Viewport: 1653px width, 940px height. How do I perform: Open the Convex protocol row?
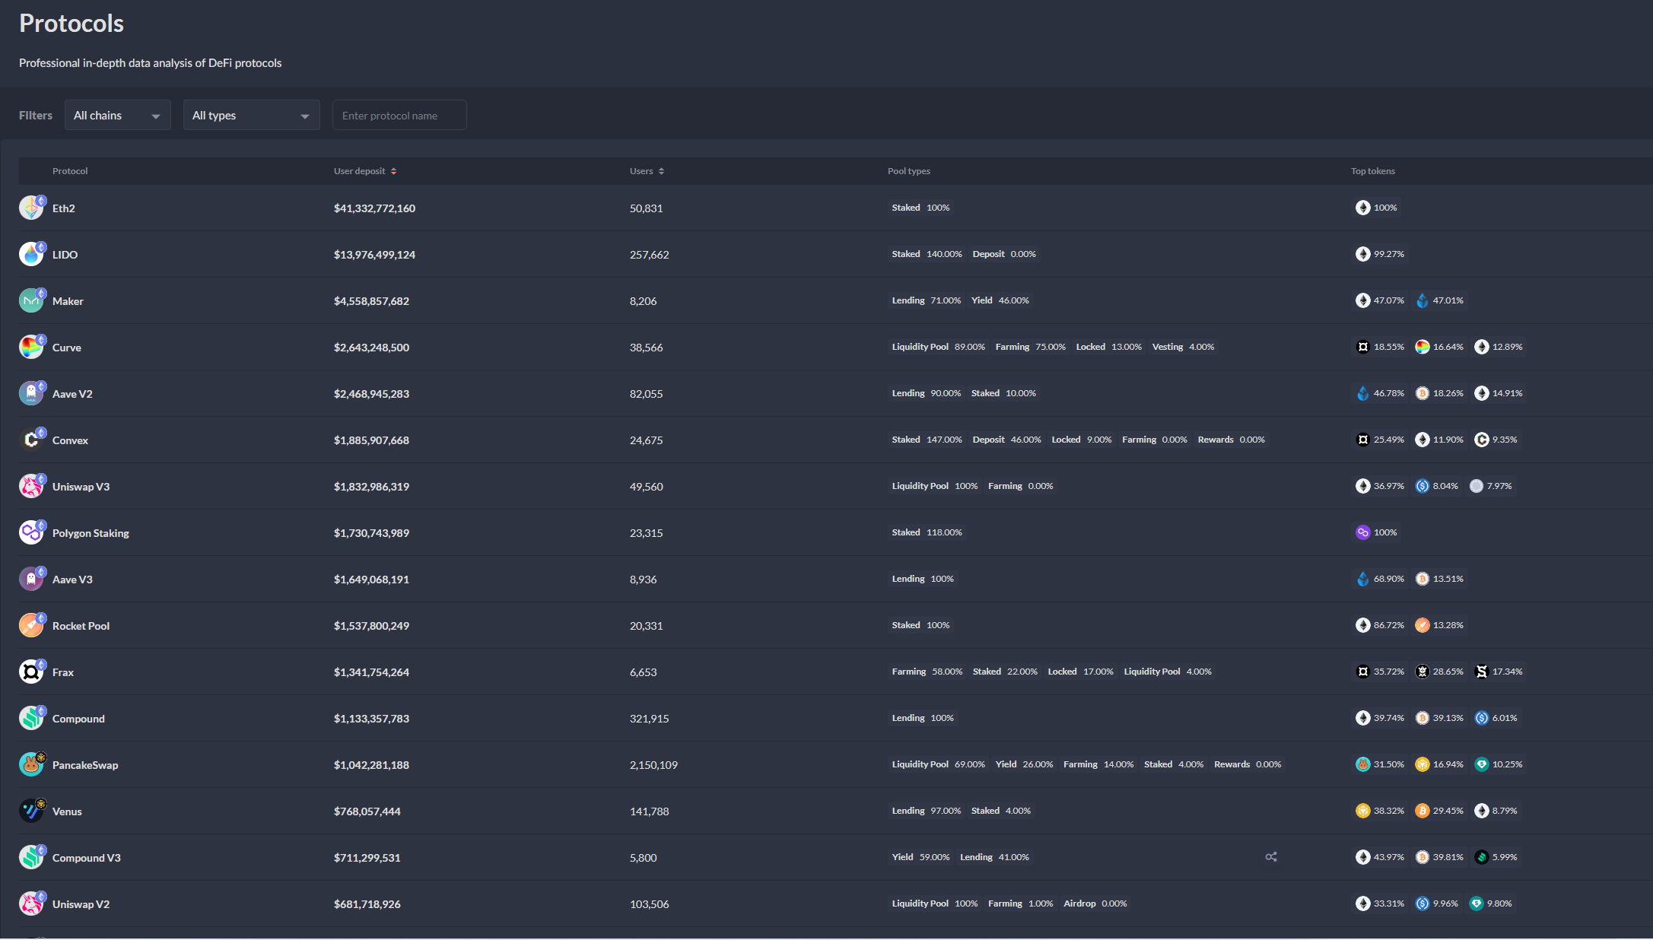click(x=70, y=440)
